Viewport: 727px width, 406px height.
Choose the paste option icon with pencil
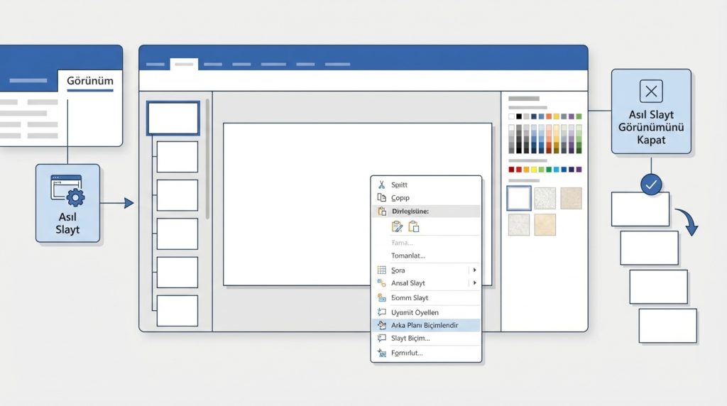pyautogui.click(x=397, y=226)
